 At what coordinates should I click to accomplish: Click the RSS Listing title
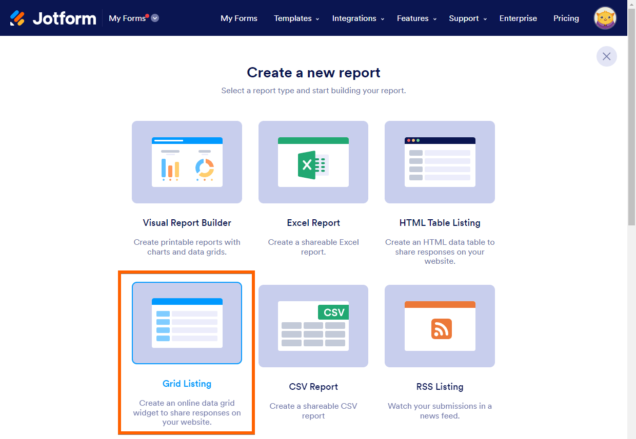440,387
